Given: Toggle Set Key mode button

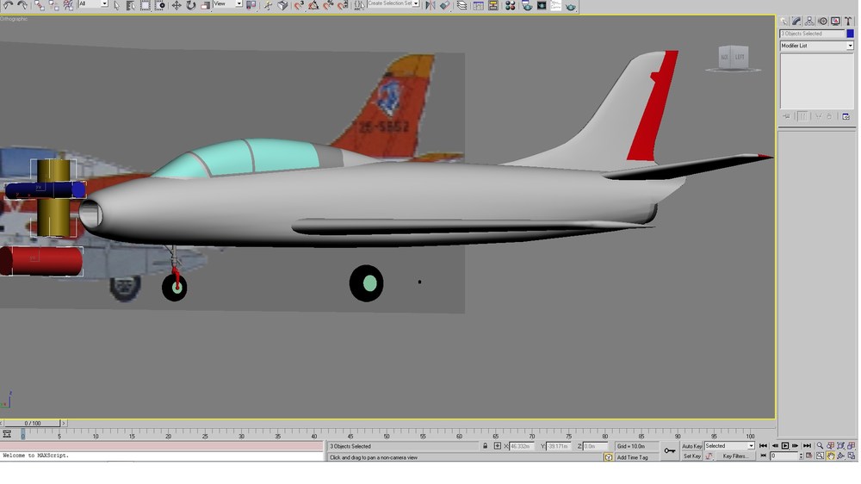Looking at the screenshot, I should (x=691, y=456).
